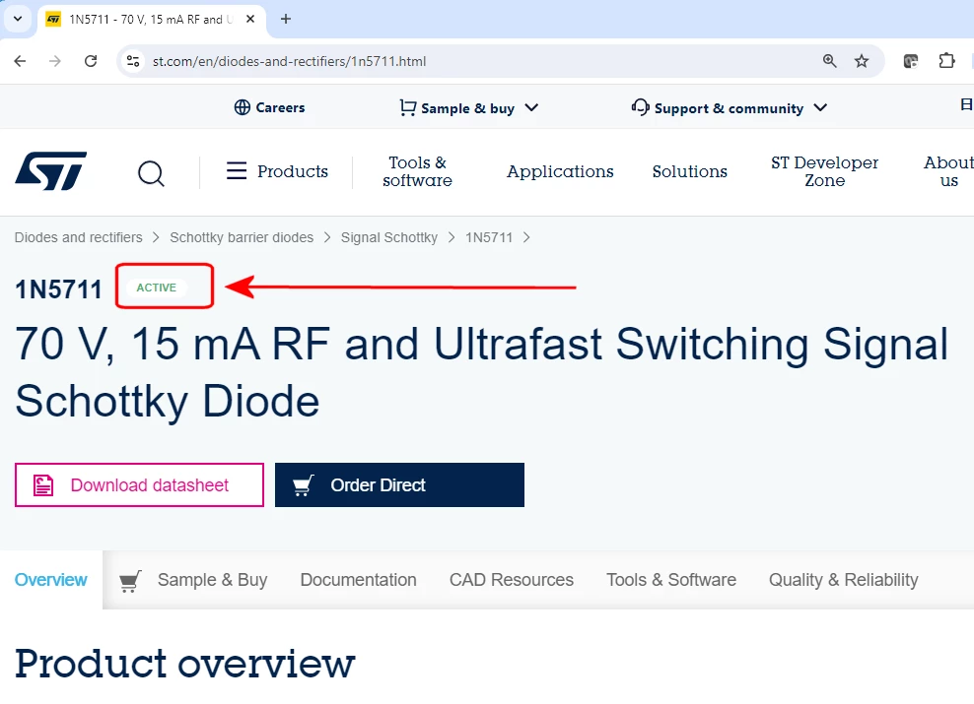Switch to the Sample & Buy tab
Screen dimensions: 974x704
click(193, 580)
